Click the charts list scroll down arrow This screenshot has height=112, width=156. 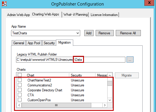[x=110, y=100]
